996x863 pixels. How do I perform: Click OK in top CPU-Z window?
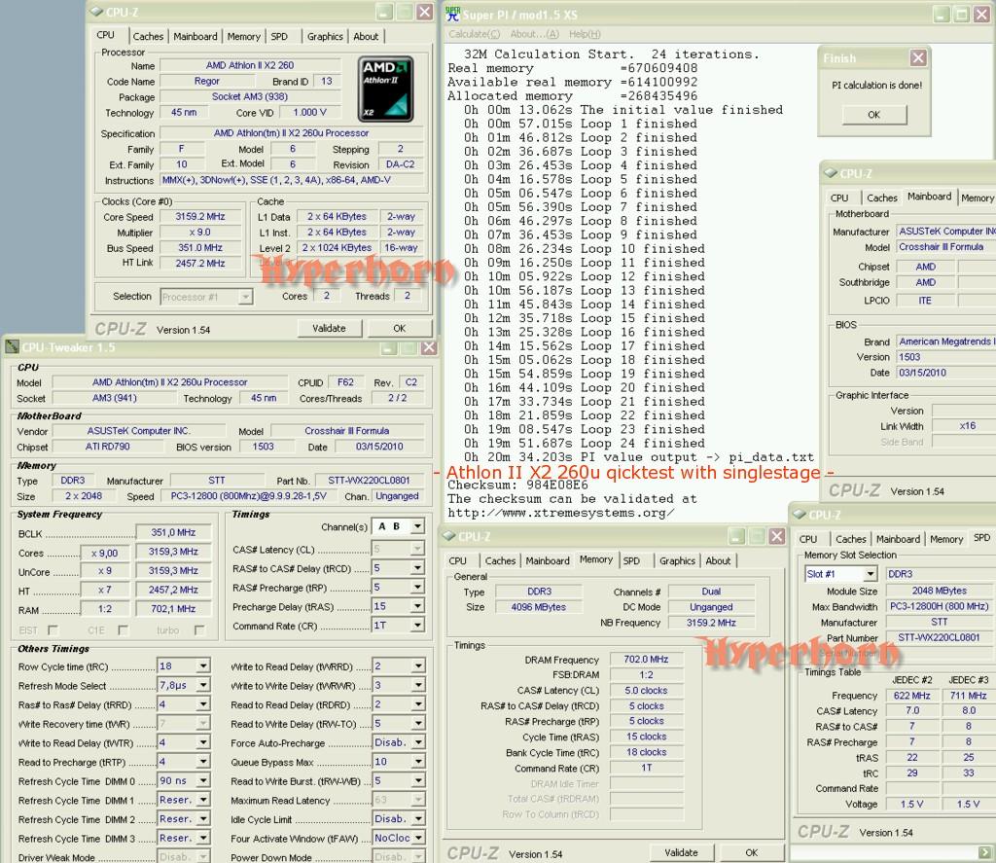399,329
